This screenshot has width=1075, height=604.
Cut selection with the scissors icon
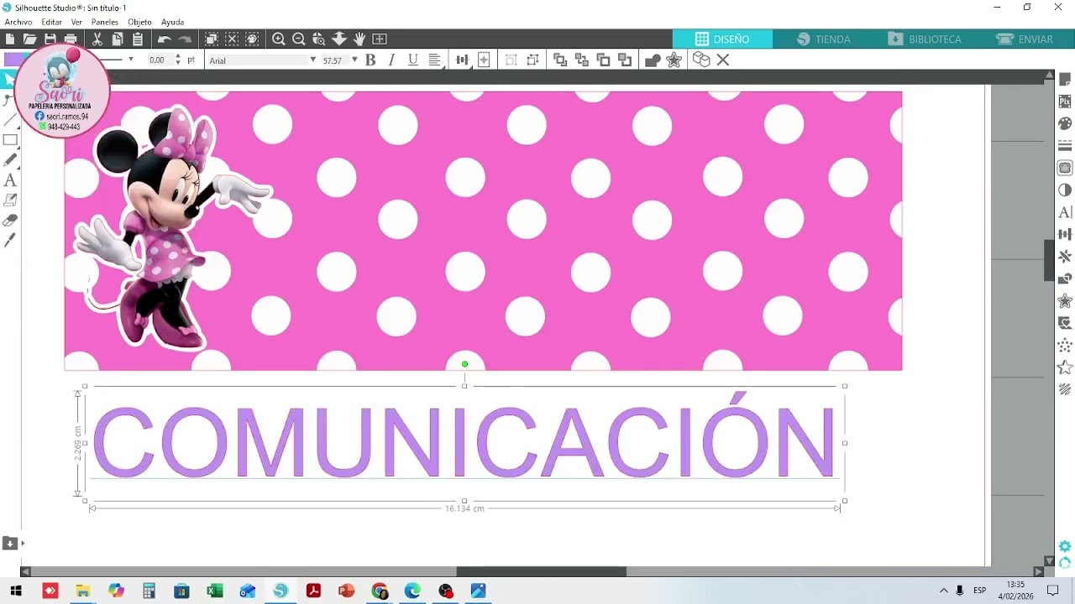[x=97, y=39]
